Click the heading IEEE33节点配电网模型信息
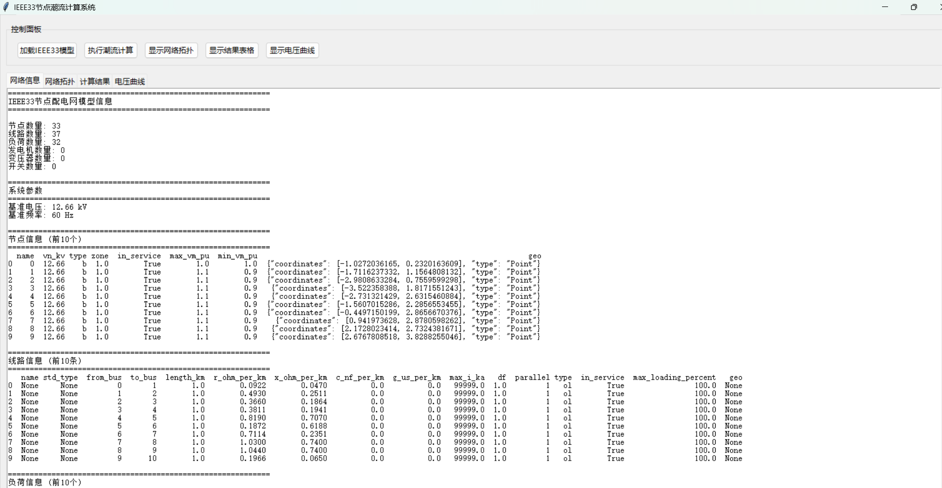Image resolution: width=942 pixels, height=488 pixels. (60, 102)
